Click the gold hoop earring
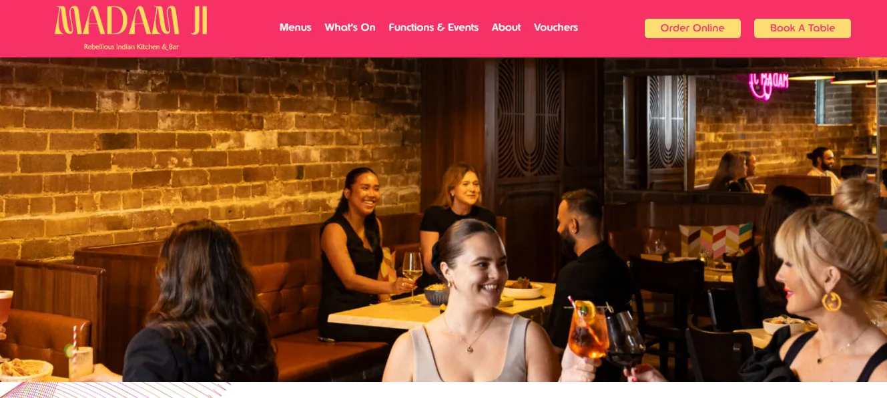The image size is (887, 398). [x=832, y=301]
